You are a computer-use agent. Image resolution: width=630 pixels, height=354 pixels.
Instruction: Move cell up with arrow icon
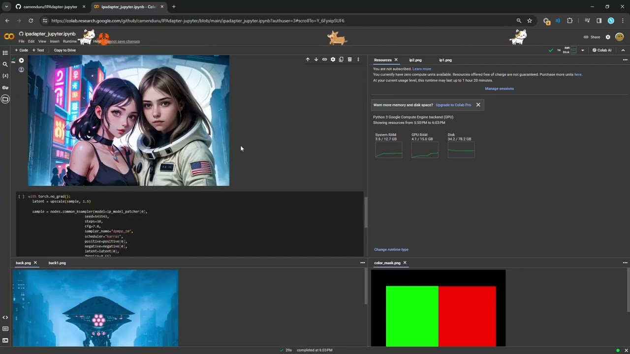tap(308, 59)
